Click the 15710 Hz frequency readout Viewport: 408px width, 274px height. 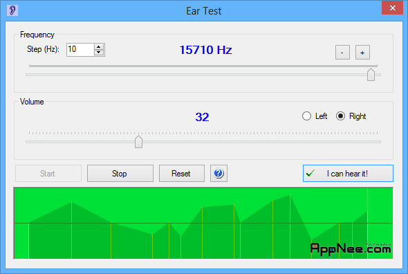205,50
